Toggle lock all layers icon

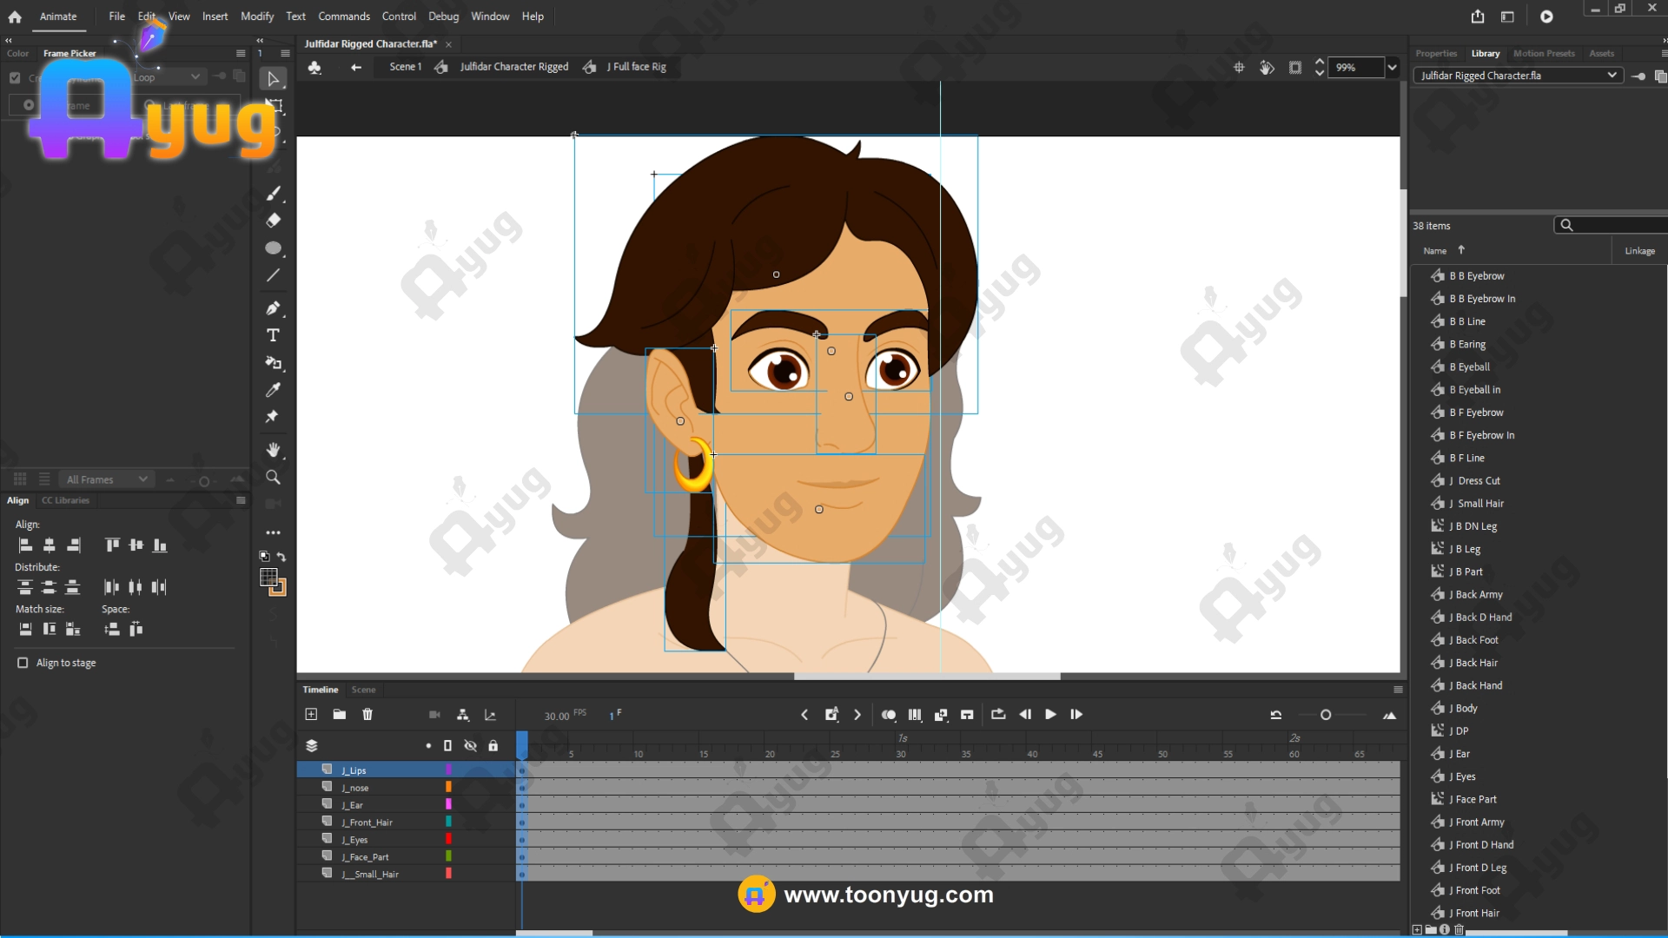pos(493,745)
